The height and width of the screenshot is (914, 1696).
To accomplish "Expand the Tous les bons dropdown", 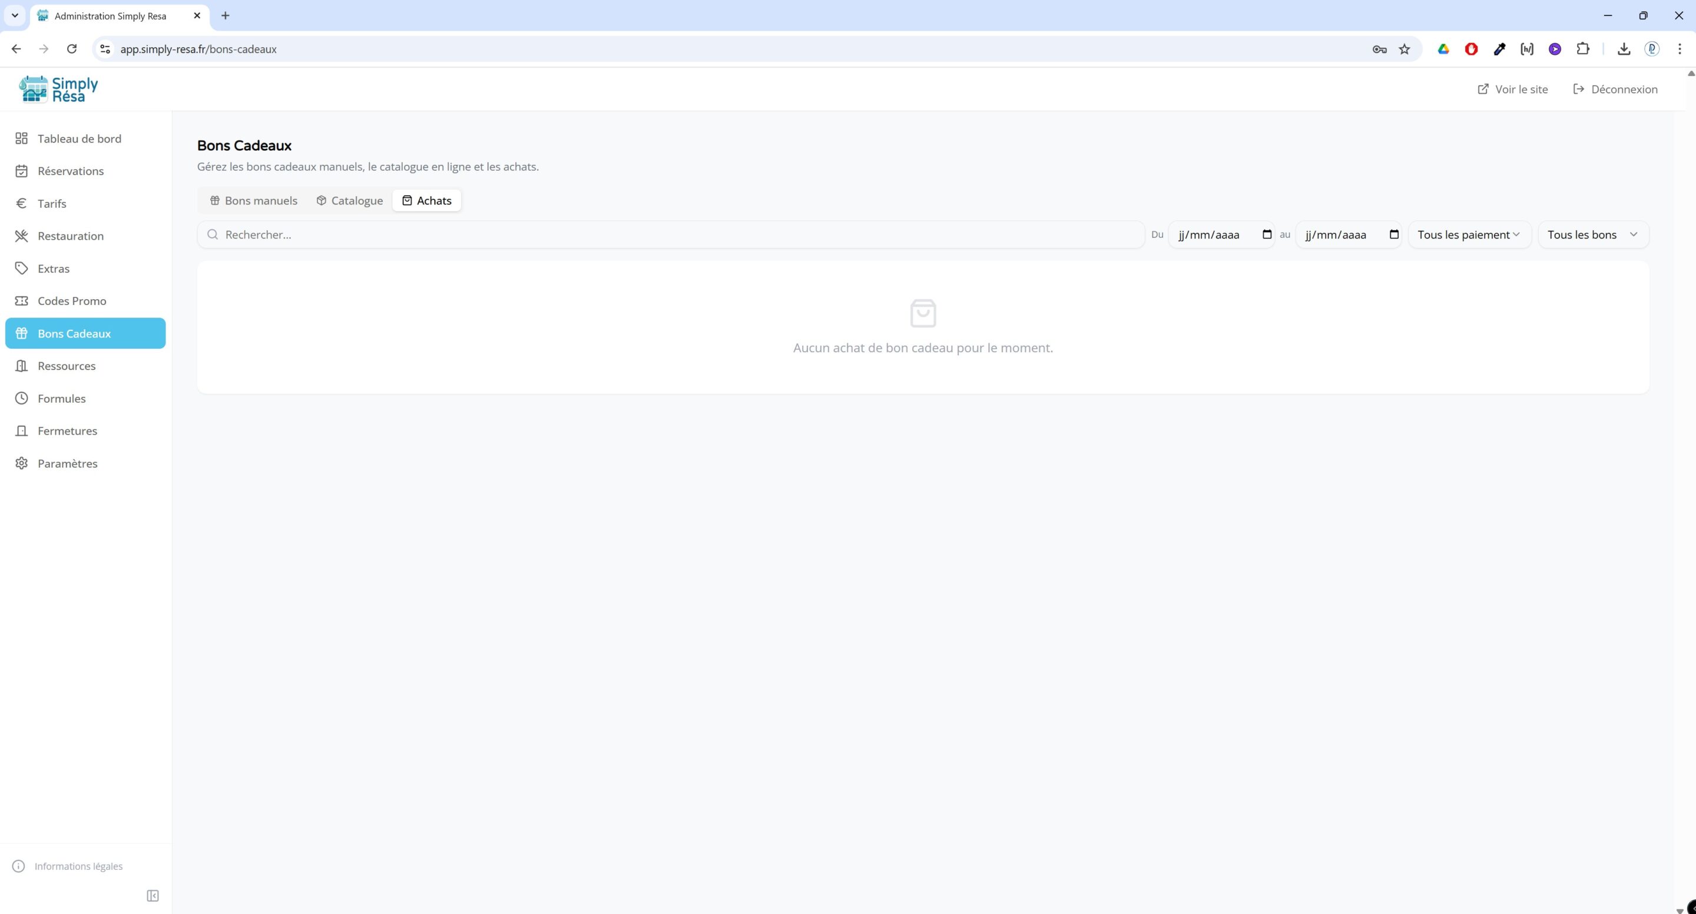I will [x=1592, y=234].
